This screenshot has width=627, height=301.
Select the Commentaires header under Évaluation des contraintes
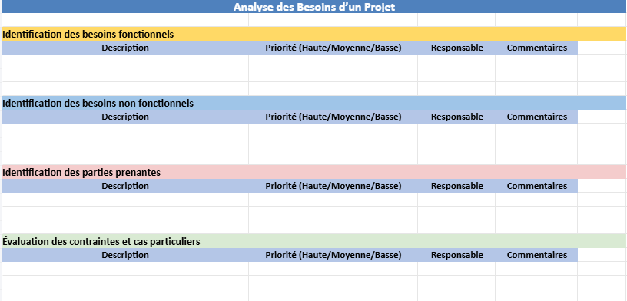coord(536,255)
